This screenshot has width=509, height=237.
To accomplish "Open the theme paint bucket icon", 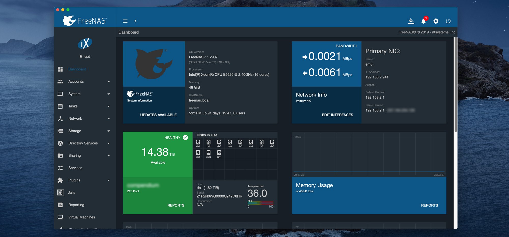I will 411,21.
